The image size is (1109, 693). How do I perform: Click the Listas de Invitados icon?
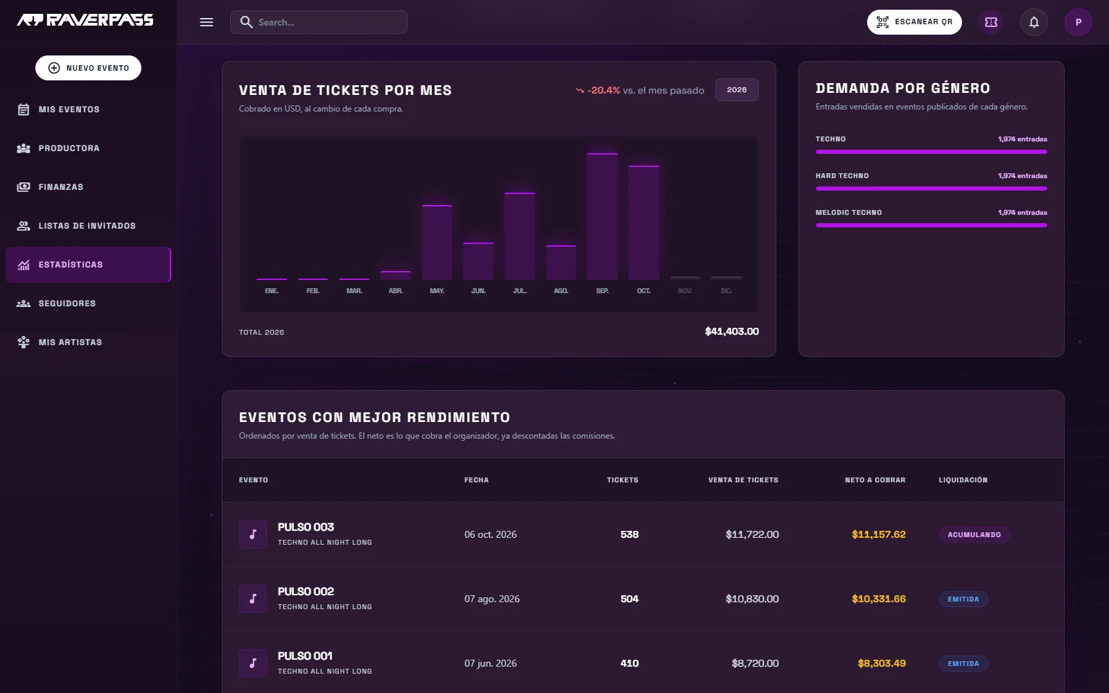point(24,226)
